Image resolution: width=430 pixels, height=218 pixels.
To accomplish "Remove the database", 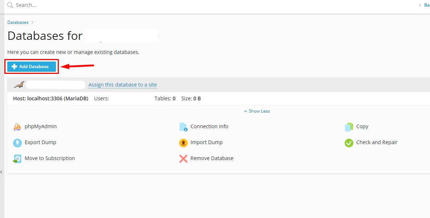I will coord(212,158).
